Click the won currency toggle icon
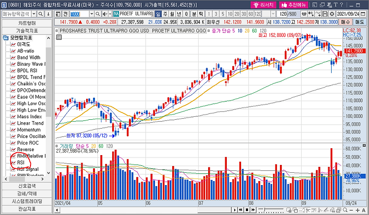Screen dimensions: 369x215 pyautogui.click(x=304, y=14)
